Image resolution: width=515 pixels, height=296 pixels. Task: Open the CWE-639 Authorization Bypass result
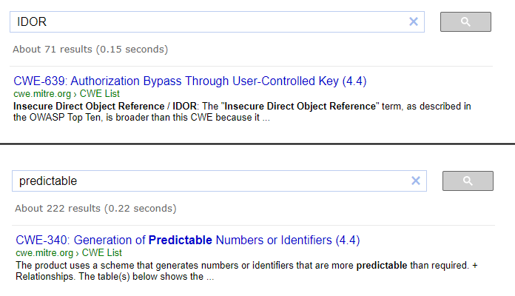190,81
